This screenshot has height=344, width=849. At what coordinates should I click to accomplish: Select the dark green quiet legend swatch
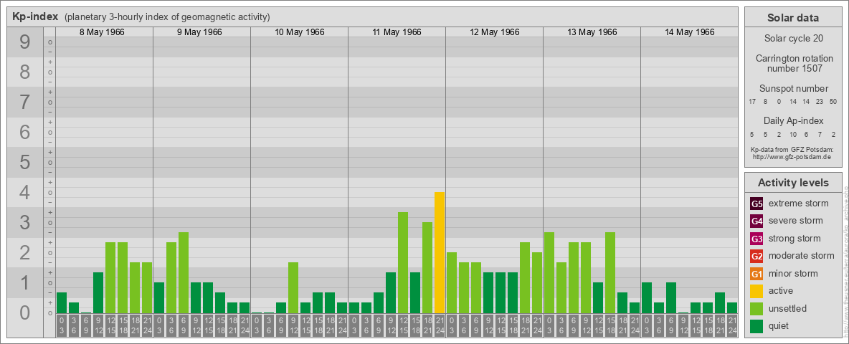click(757, 326)
